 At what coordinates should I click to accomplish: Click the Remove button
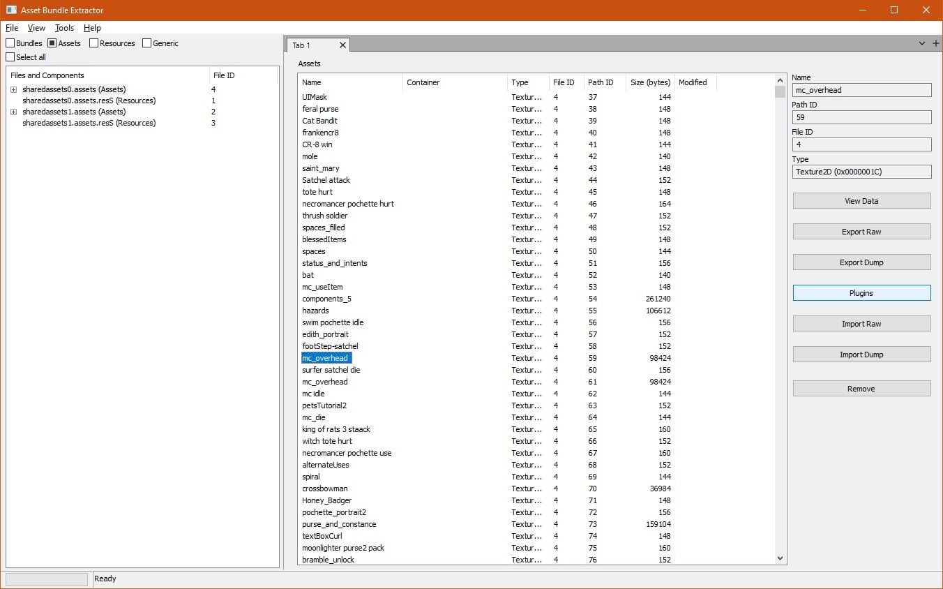[x=861, y=389]
